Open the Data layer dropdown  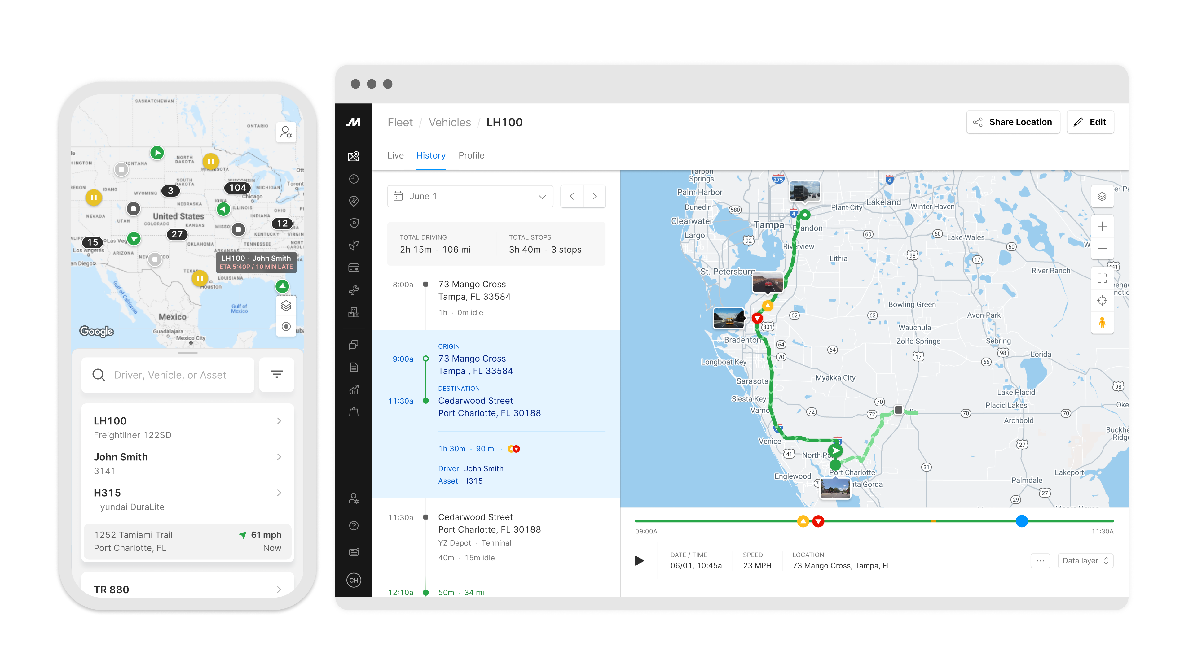pos(1085,560)
